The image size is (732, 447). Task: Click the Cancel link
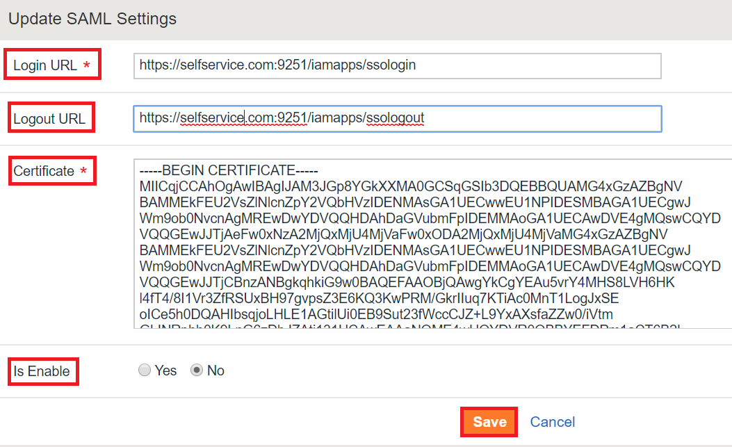pyautogui.click(x=552, y=422)
